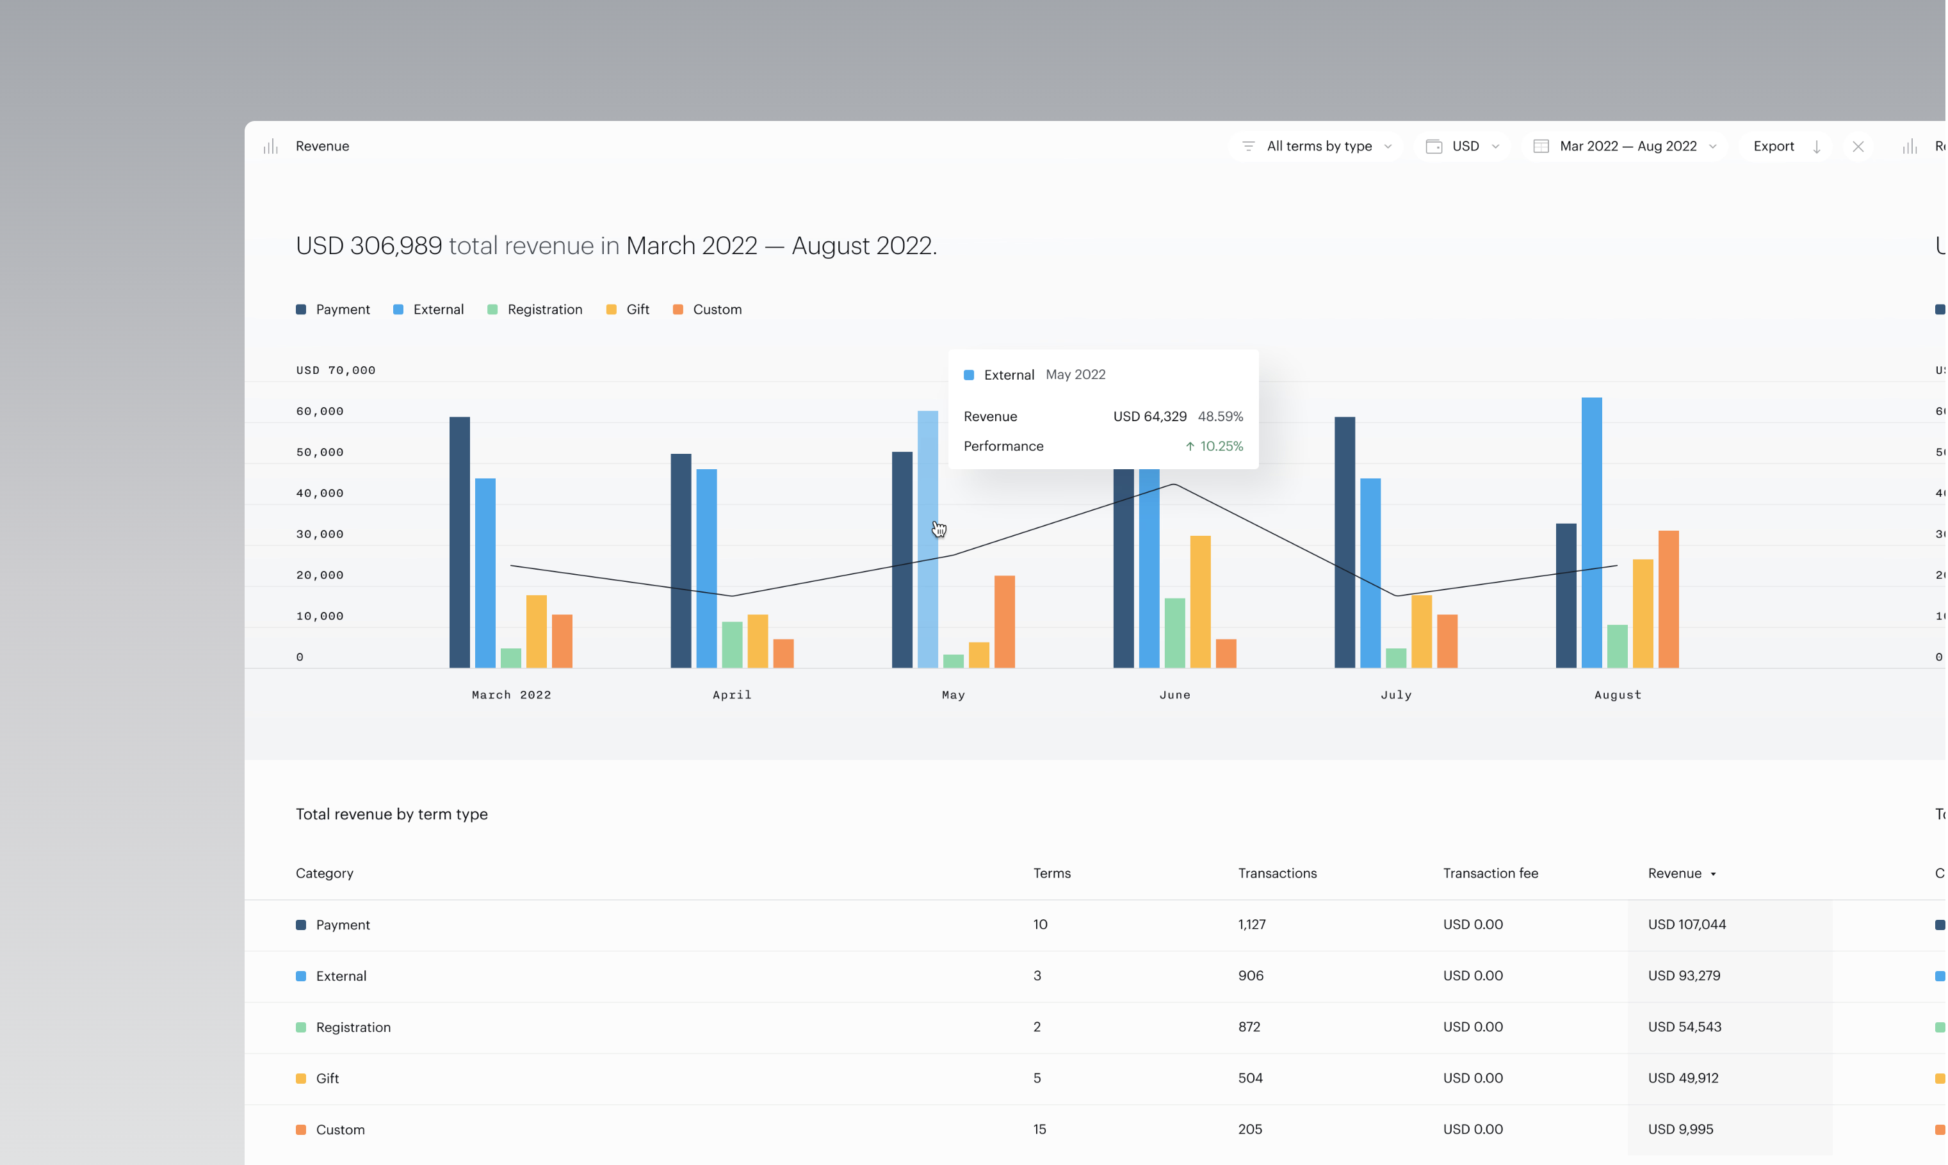The height and width of the screenshot is (1165, 1948).
Task: Click the USD 70,000 axis label
Action: pos(336,371)
